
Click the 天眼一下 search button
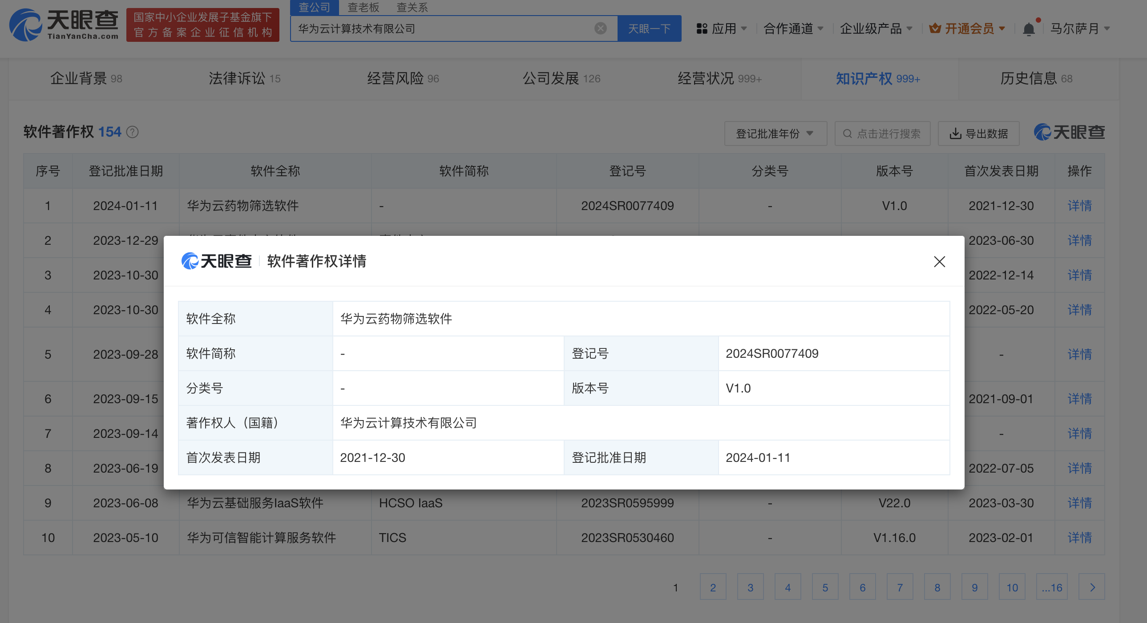pos(649,28)
